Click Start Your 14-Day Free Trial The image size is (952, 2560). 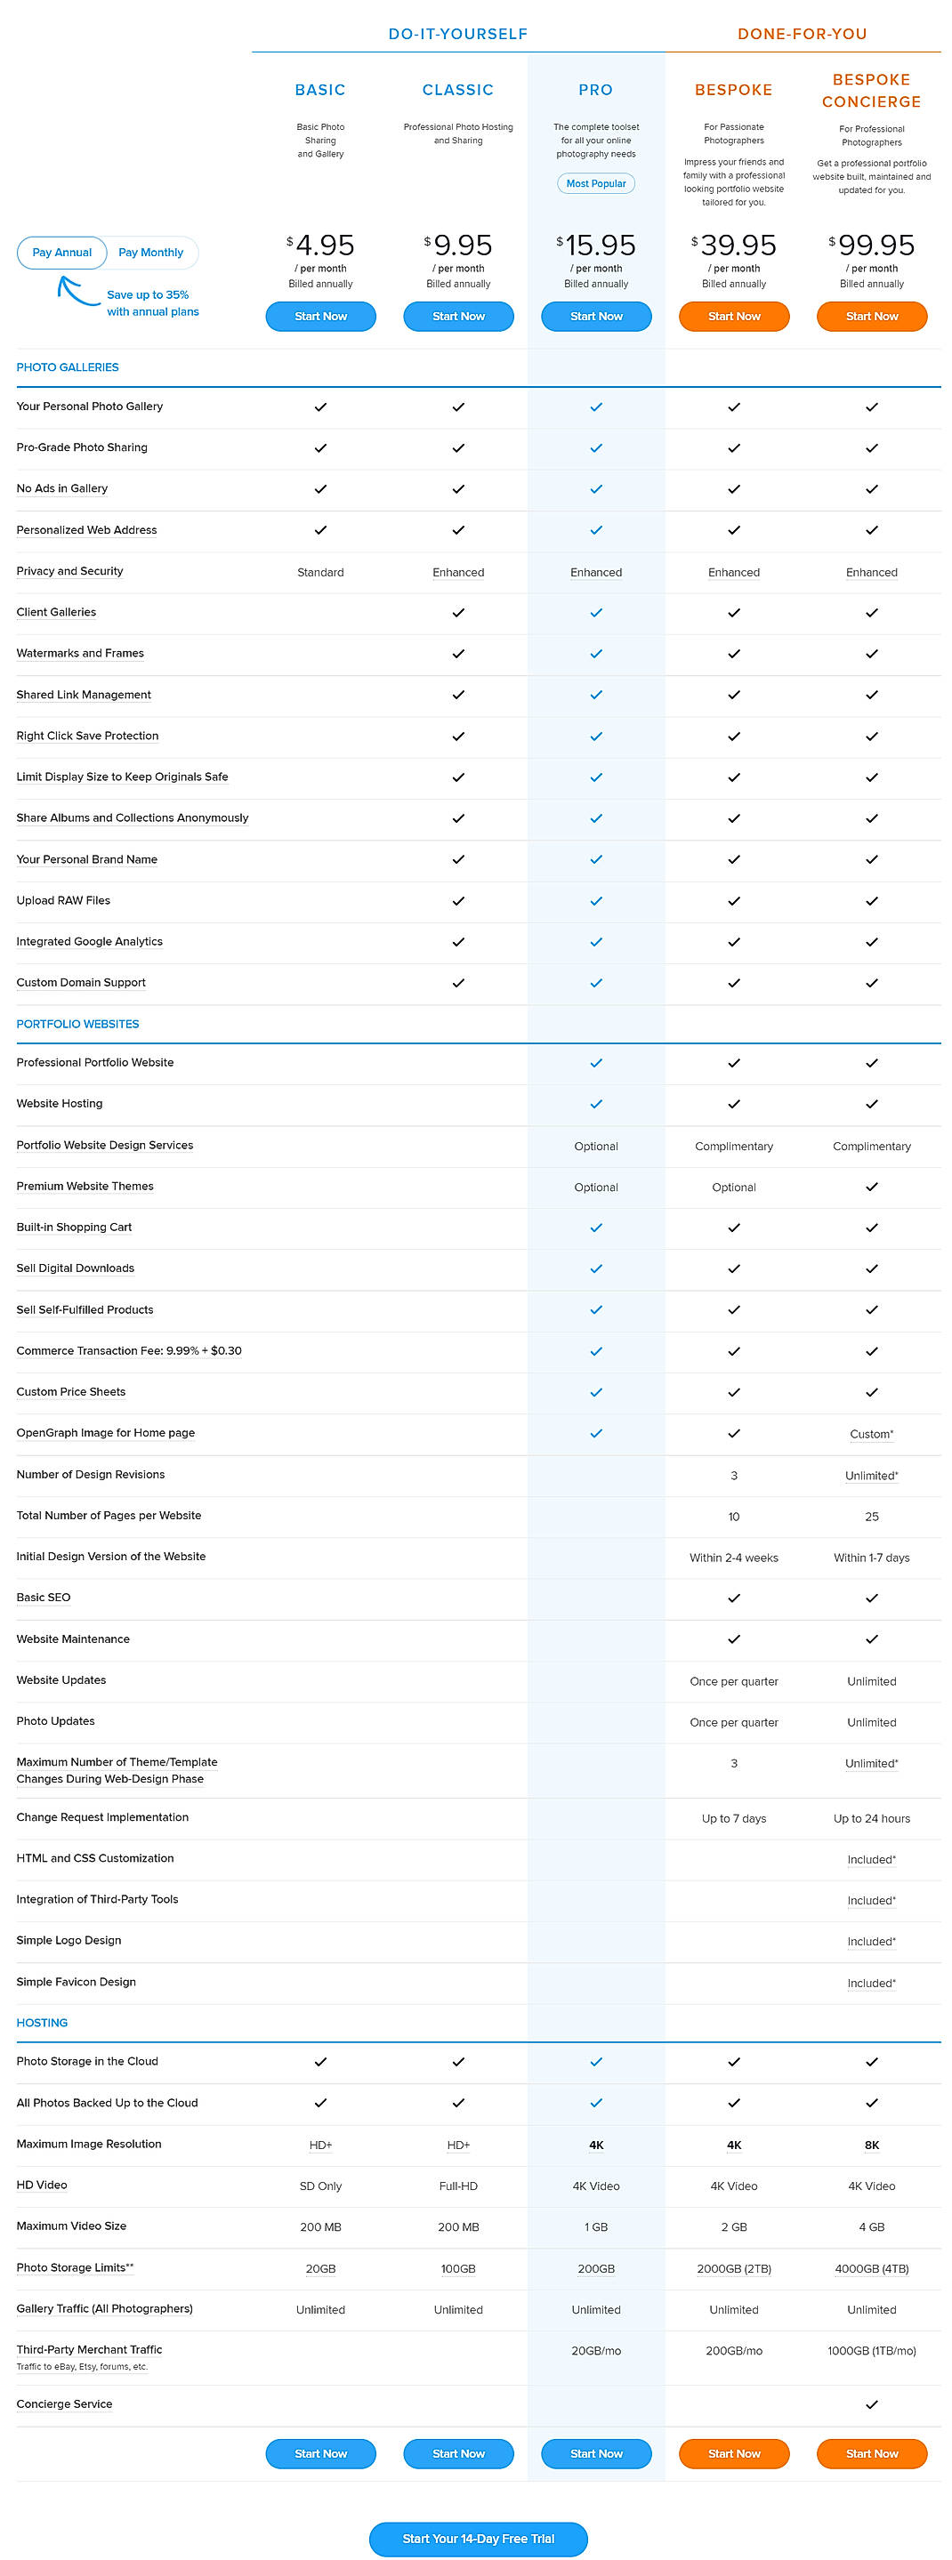(x=477, y=2540)
